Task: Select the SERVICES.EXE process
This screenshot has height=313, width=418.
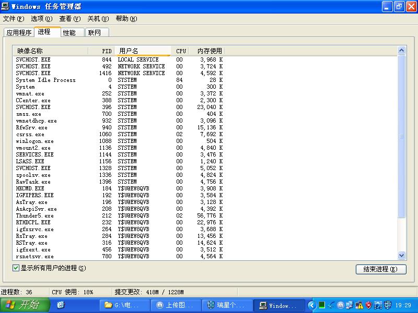Action: (120, 154)
